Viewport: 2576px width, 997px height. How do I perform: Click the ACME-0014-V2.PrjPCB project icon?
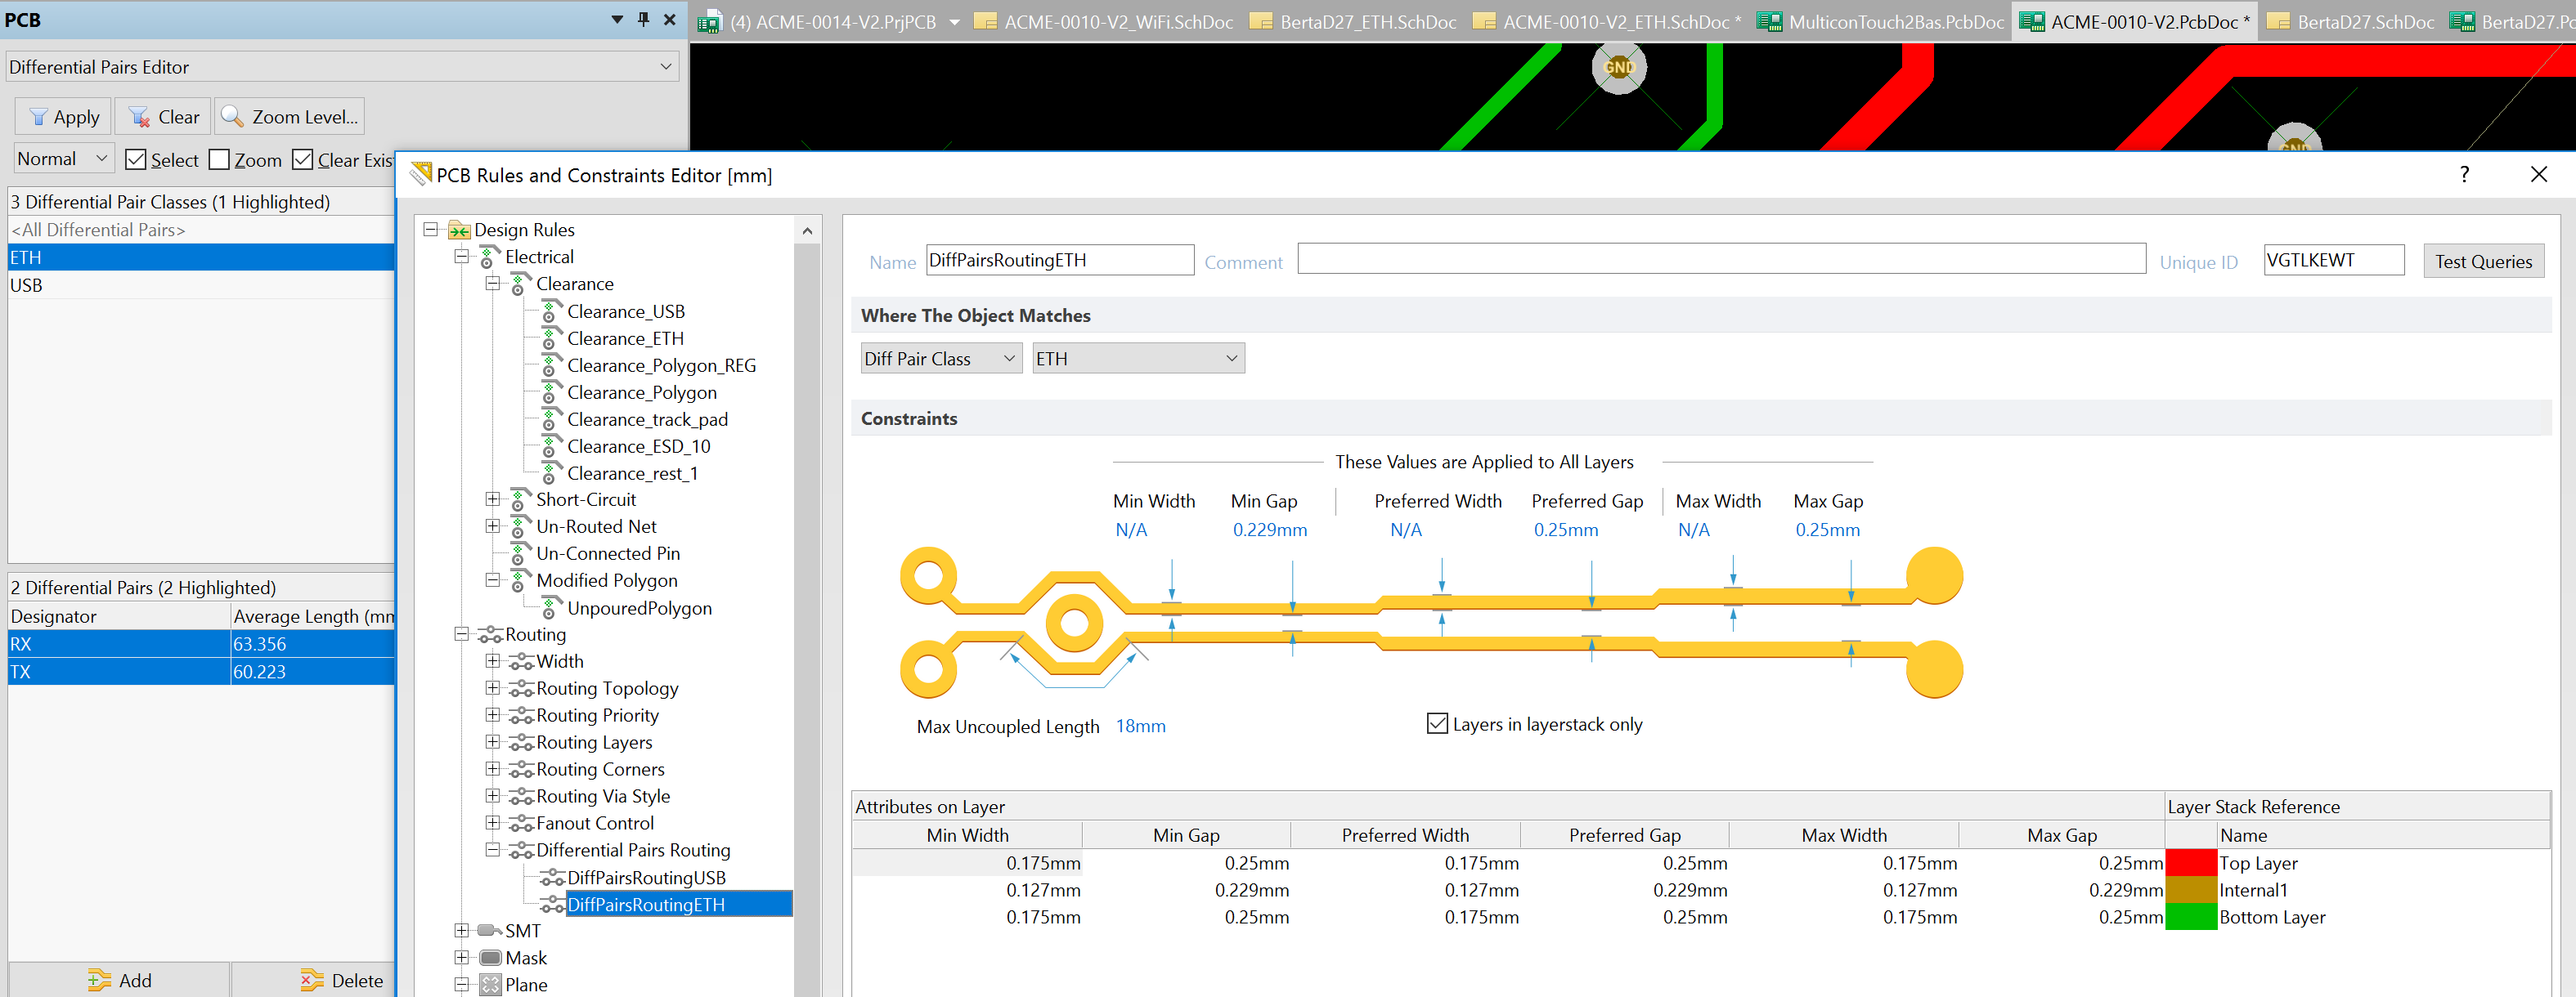pos(709,21)
